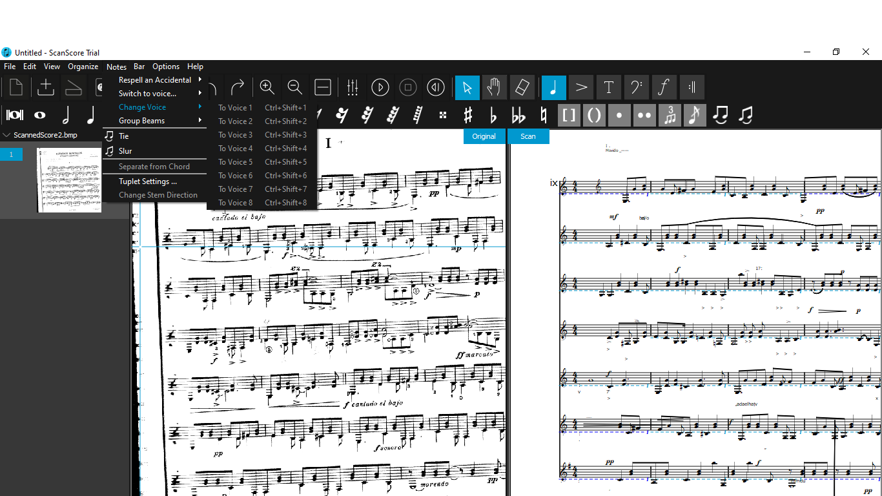Image resolution: width=882 pixels, height=496 pixels.
Task: Click the slur icon in toolbar
Action: tap(745, 116)
